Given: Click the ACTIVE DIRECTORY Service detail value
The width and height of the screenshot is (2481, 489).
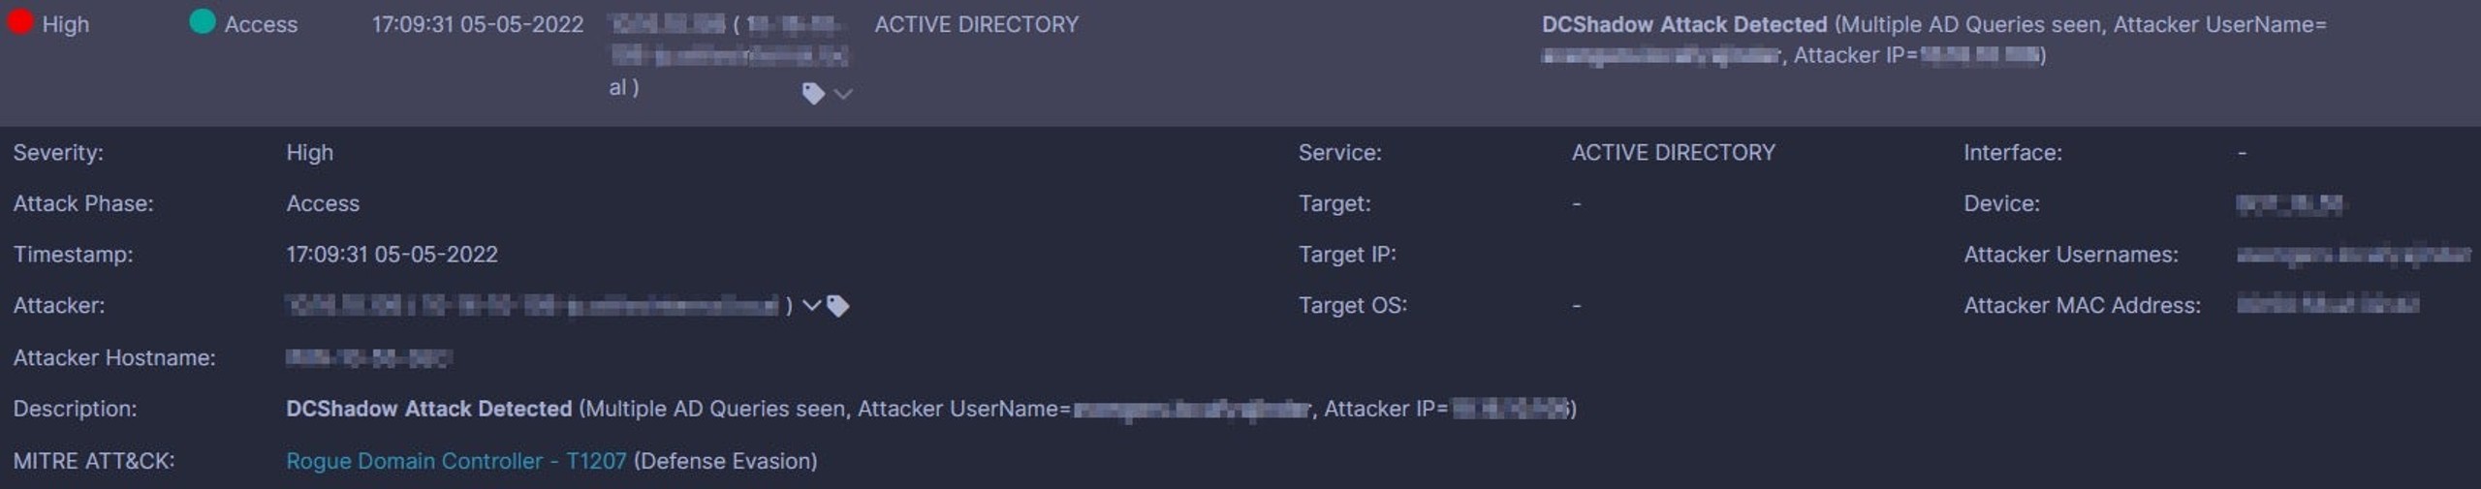Looking at the screenshot, I should (x=1673, y=153).
